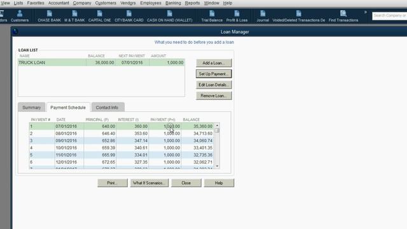The image size is (407, 229).
Task: Click the What If Scenarios button
Action: pos(149,183)
